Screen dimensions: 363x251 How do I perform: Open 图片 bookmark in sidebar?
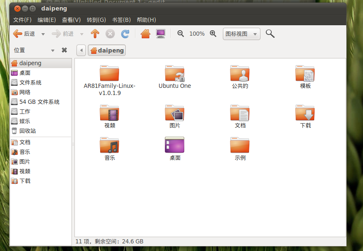pos(41,162)
